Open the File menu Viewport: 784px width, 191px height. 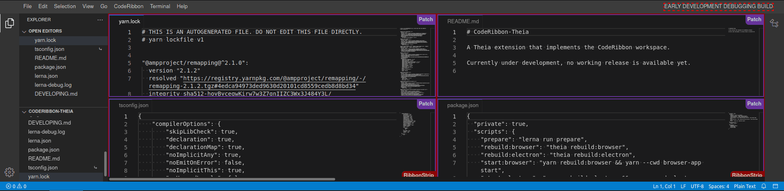click(x=27, y=6)
